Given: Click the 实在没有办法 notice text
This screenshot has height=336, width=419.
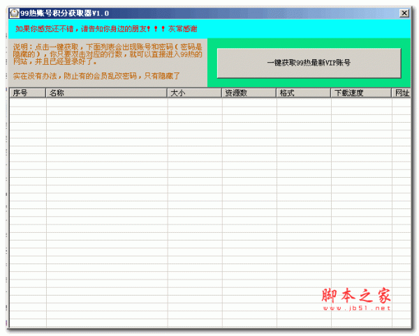Looking at the screenshot, I should (x=96, y=76).
